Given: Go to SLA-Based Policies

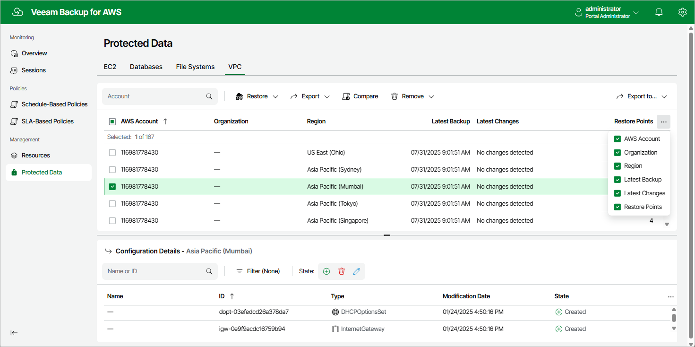Looking at the screenshot, I should [49, 121].
